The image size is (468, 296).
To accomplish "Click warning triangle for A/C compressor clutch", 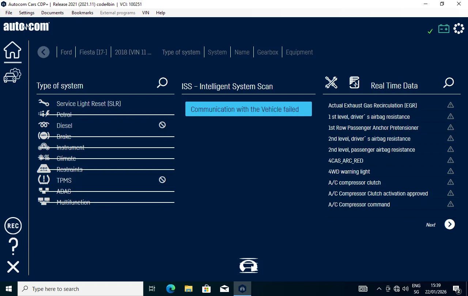I will point(450,182).
